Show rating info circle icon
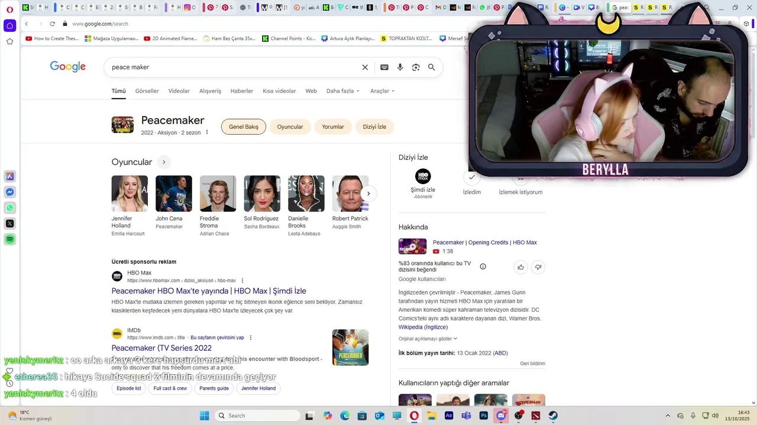Image resolution: width=757 pixels, height=425 pixels. tap(483, 267)
